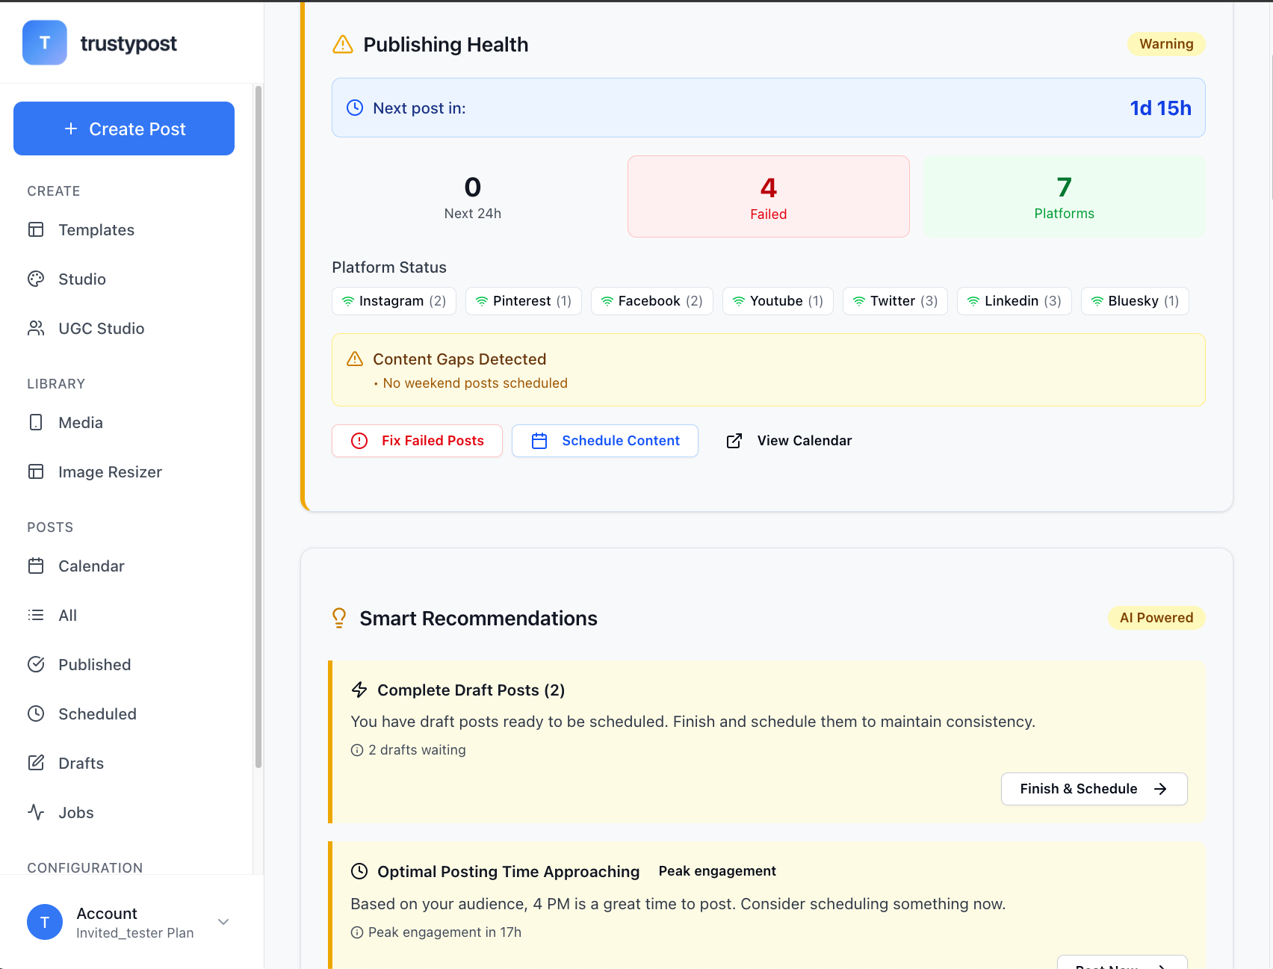
Task: Click the Scheduled clock icon
Action: pyautogui.click(x=36, y=713)
